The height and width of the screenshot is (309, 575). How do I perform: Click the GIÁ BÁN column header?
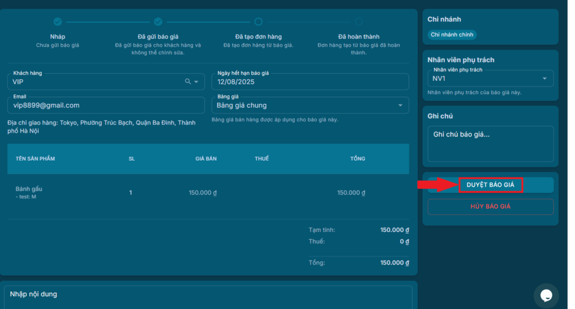coord(206,158)
